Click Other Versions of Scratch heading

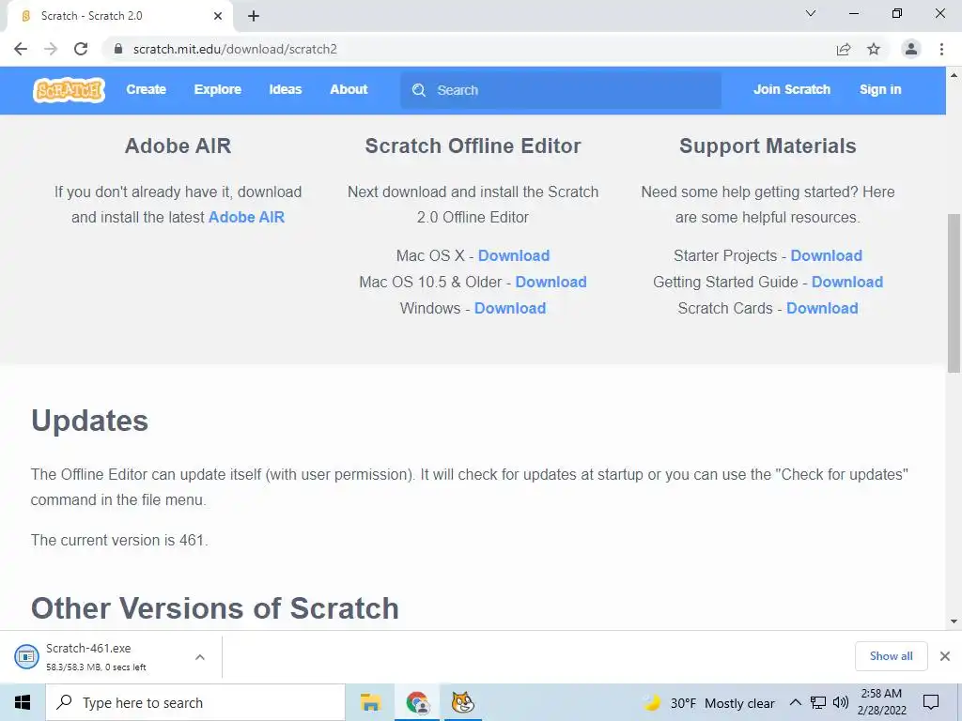(215, 608)
